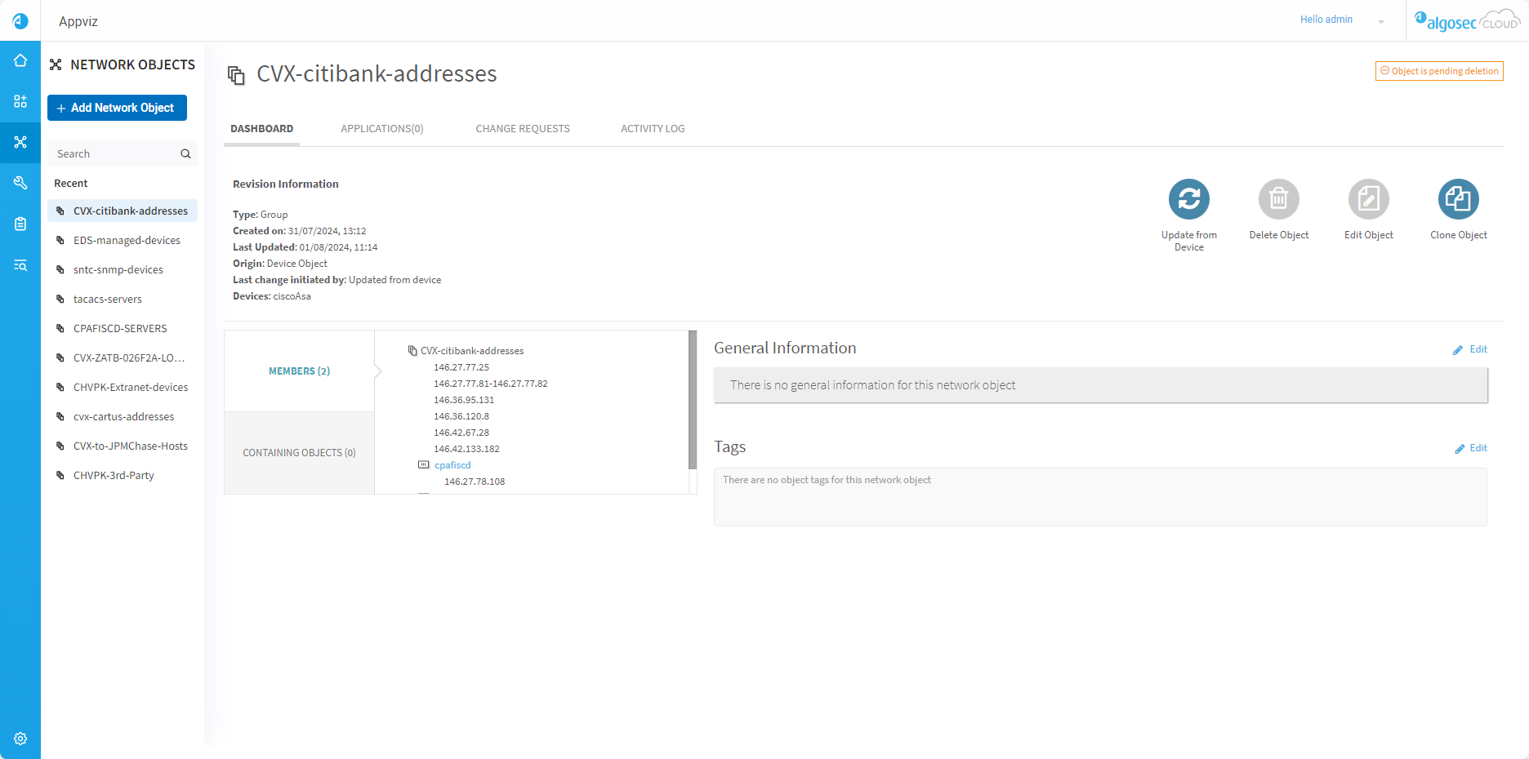1529x759 pixels.
Task: Switch to the Activity Log tab
Action: [652, 129]
